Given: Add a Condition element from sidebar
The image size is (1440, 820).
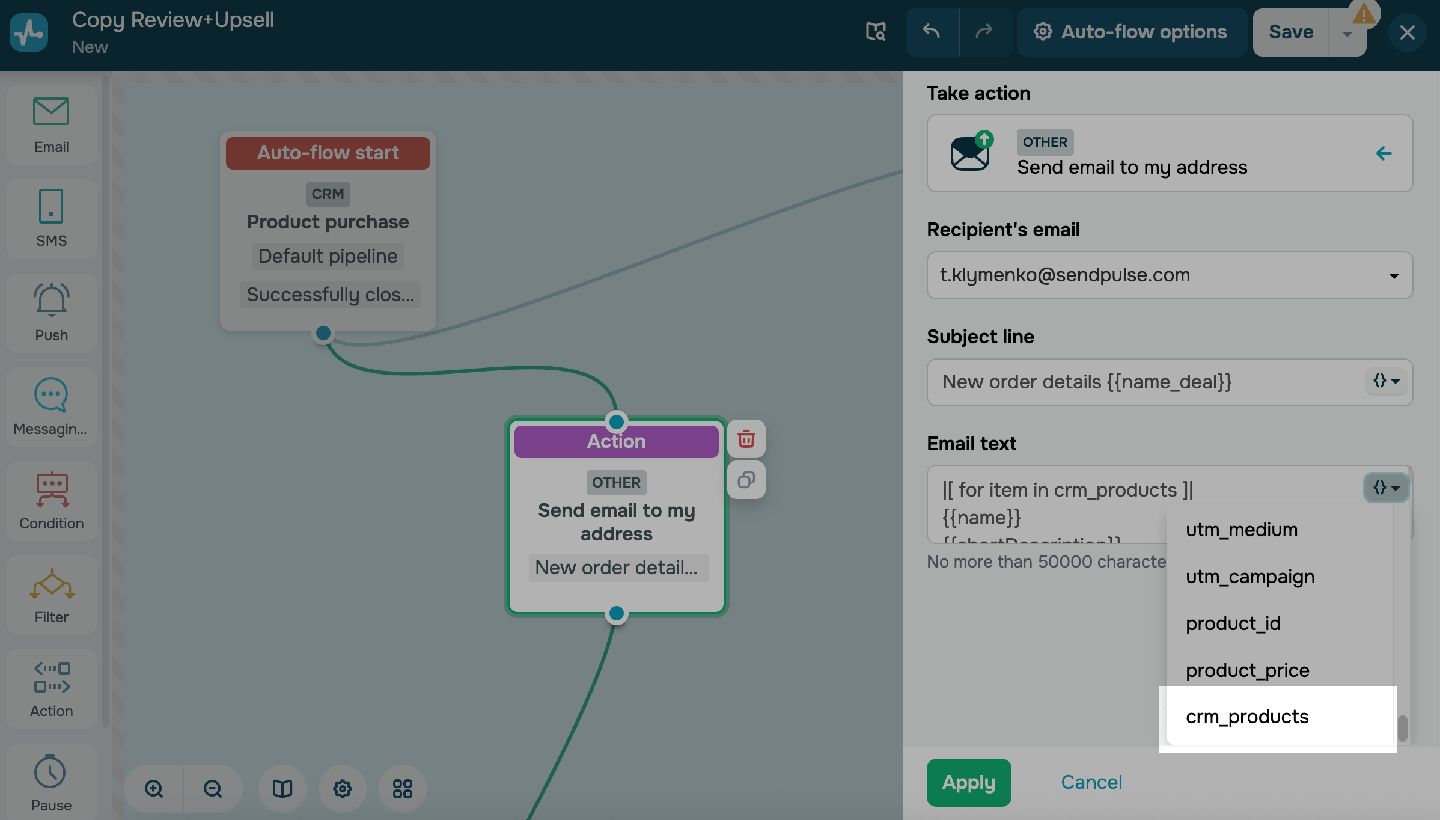Looking at the screenshot, I should [x=52, y=501].
